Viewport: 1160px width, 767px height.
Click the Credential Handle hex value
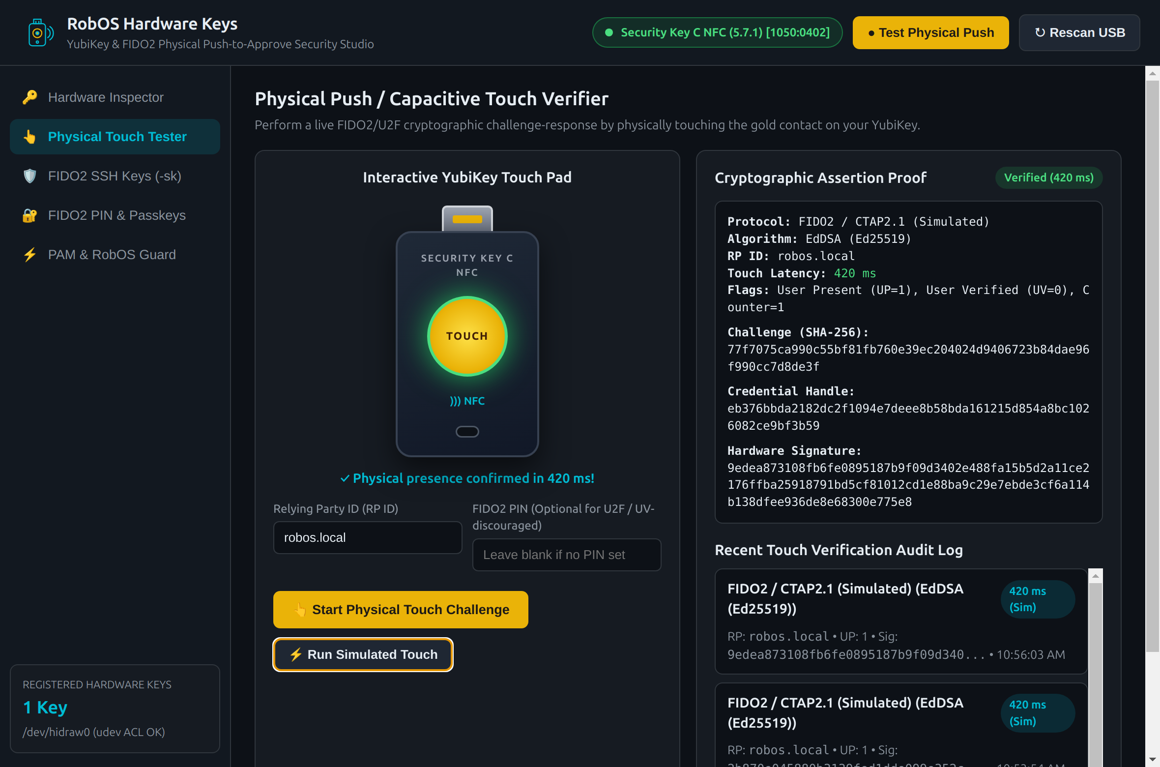point(908,417)
